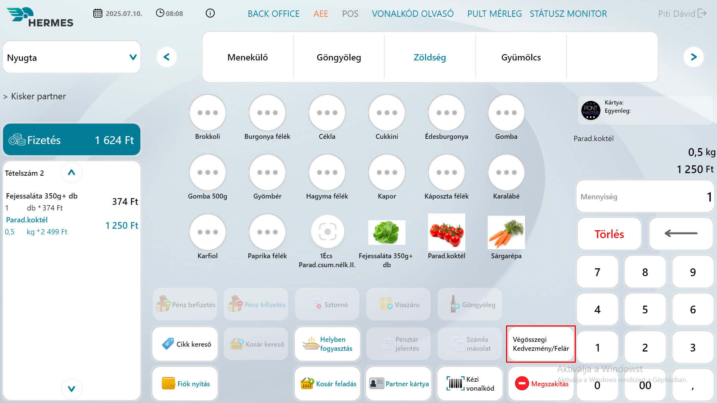Open the Hagyma félék product group
Viewport: 717px width, 403px height.
tap(327, 172)
